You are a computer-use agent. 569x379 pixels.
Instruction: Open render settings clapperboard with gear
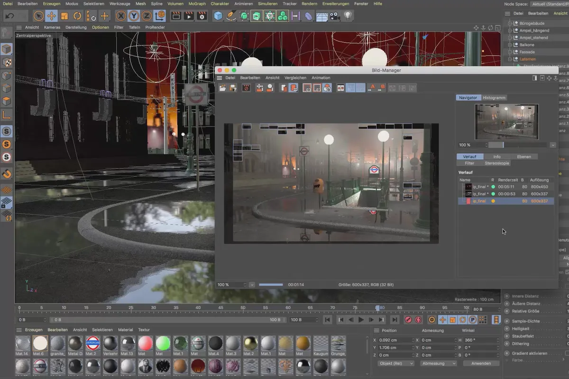[x=202, y=16]
